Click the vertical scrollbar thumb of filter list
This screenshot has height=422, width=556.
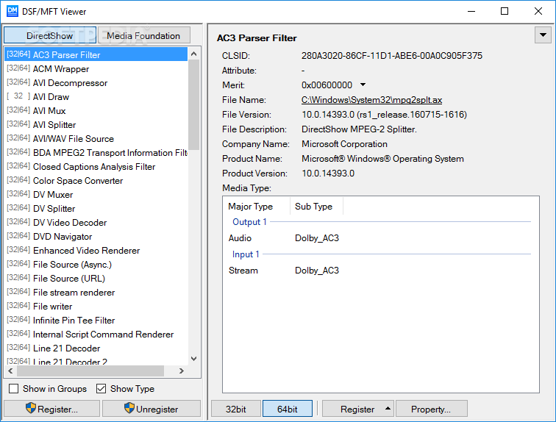193,104
